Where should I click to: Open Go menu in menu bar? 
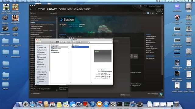pos(27,1)
